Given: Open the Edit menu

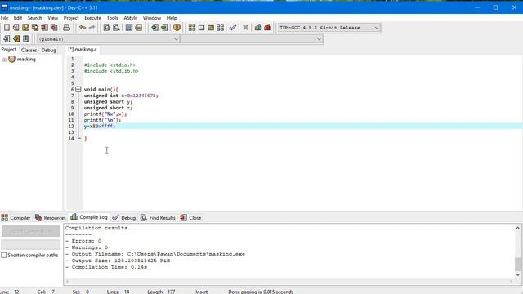Looking at the screenshot, I should click(18, 18).
